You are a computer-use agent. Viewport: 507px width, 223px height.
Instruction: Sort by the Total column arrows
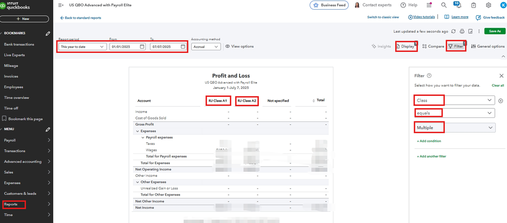click(313, 101)
